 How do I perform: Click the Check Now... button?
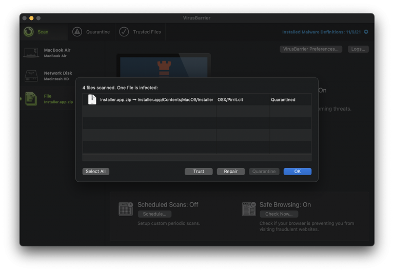279,214
